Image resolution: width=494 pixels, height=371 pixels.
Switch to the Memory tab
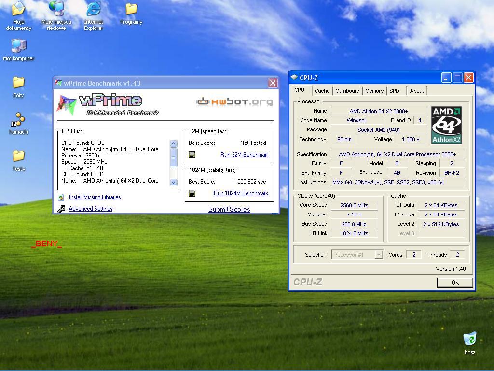click(374, 91)
